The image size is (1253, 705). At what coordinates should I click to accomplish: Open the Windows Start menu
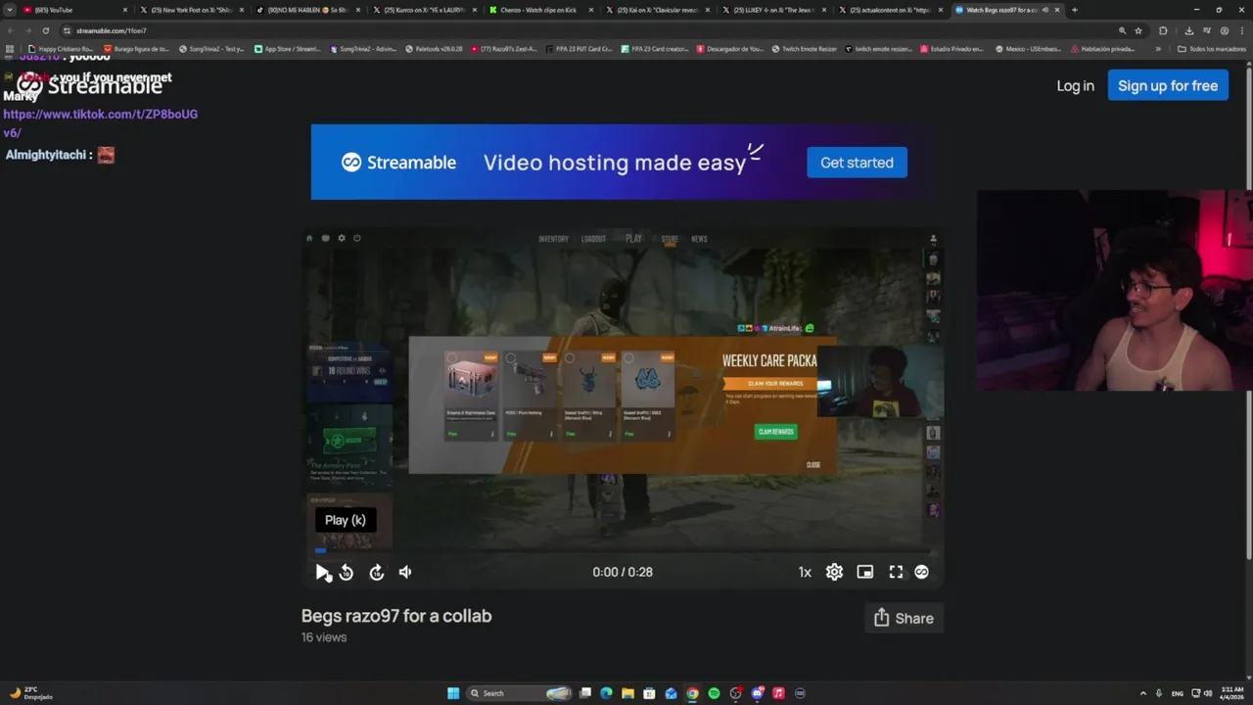(x=453, y=693)
